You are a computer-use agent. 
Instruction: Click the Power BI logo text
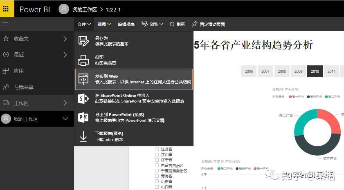(x=35, y=9)
